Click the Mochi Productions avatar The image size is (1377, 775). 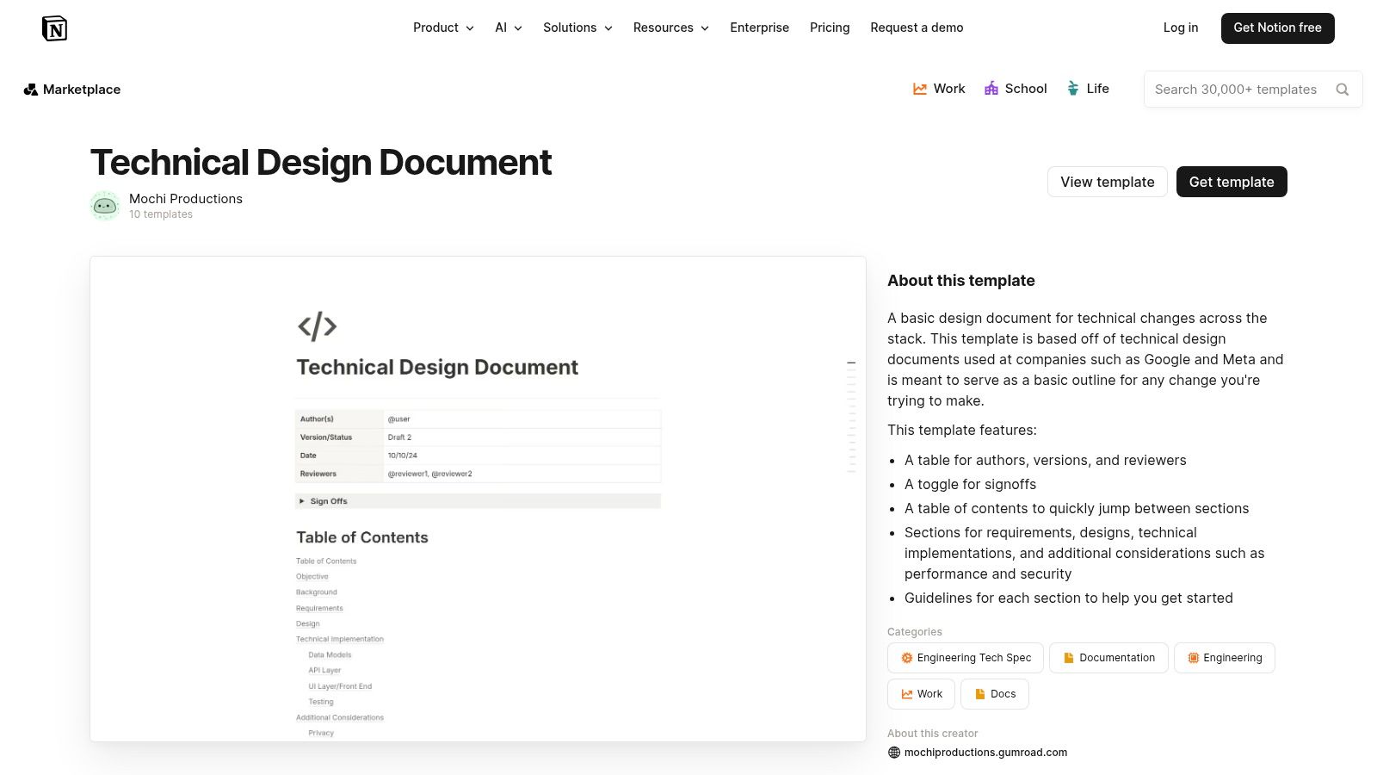tap(105, 206)
